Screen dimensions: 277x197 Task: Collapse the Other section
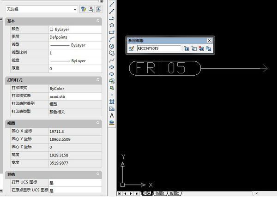[98, 174]
